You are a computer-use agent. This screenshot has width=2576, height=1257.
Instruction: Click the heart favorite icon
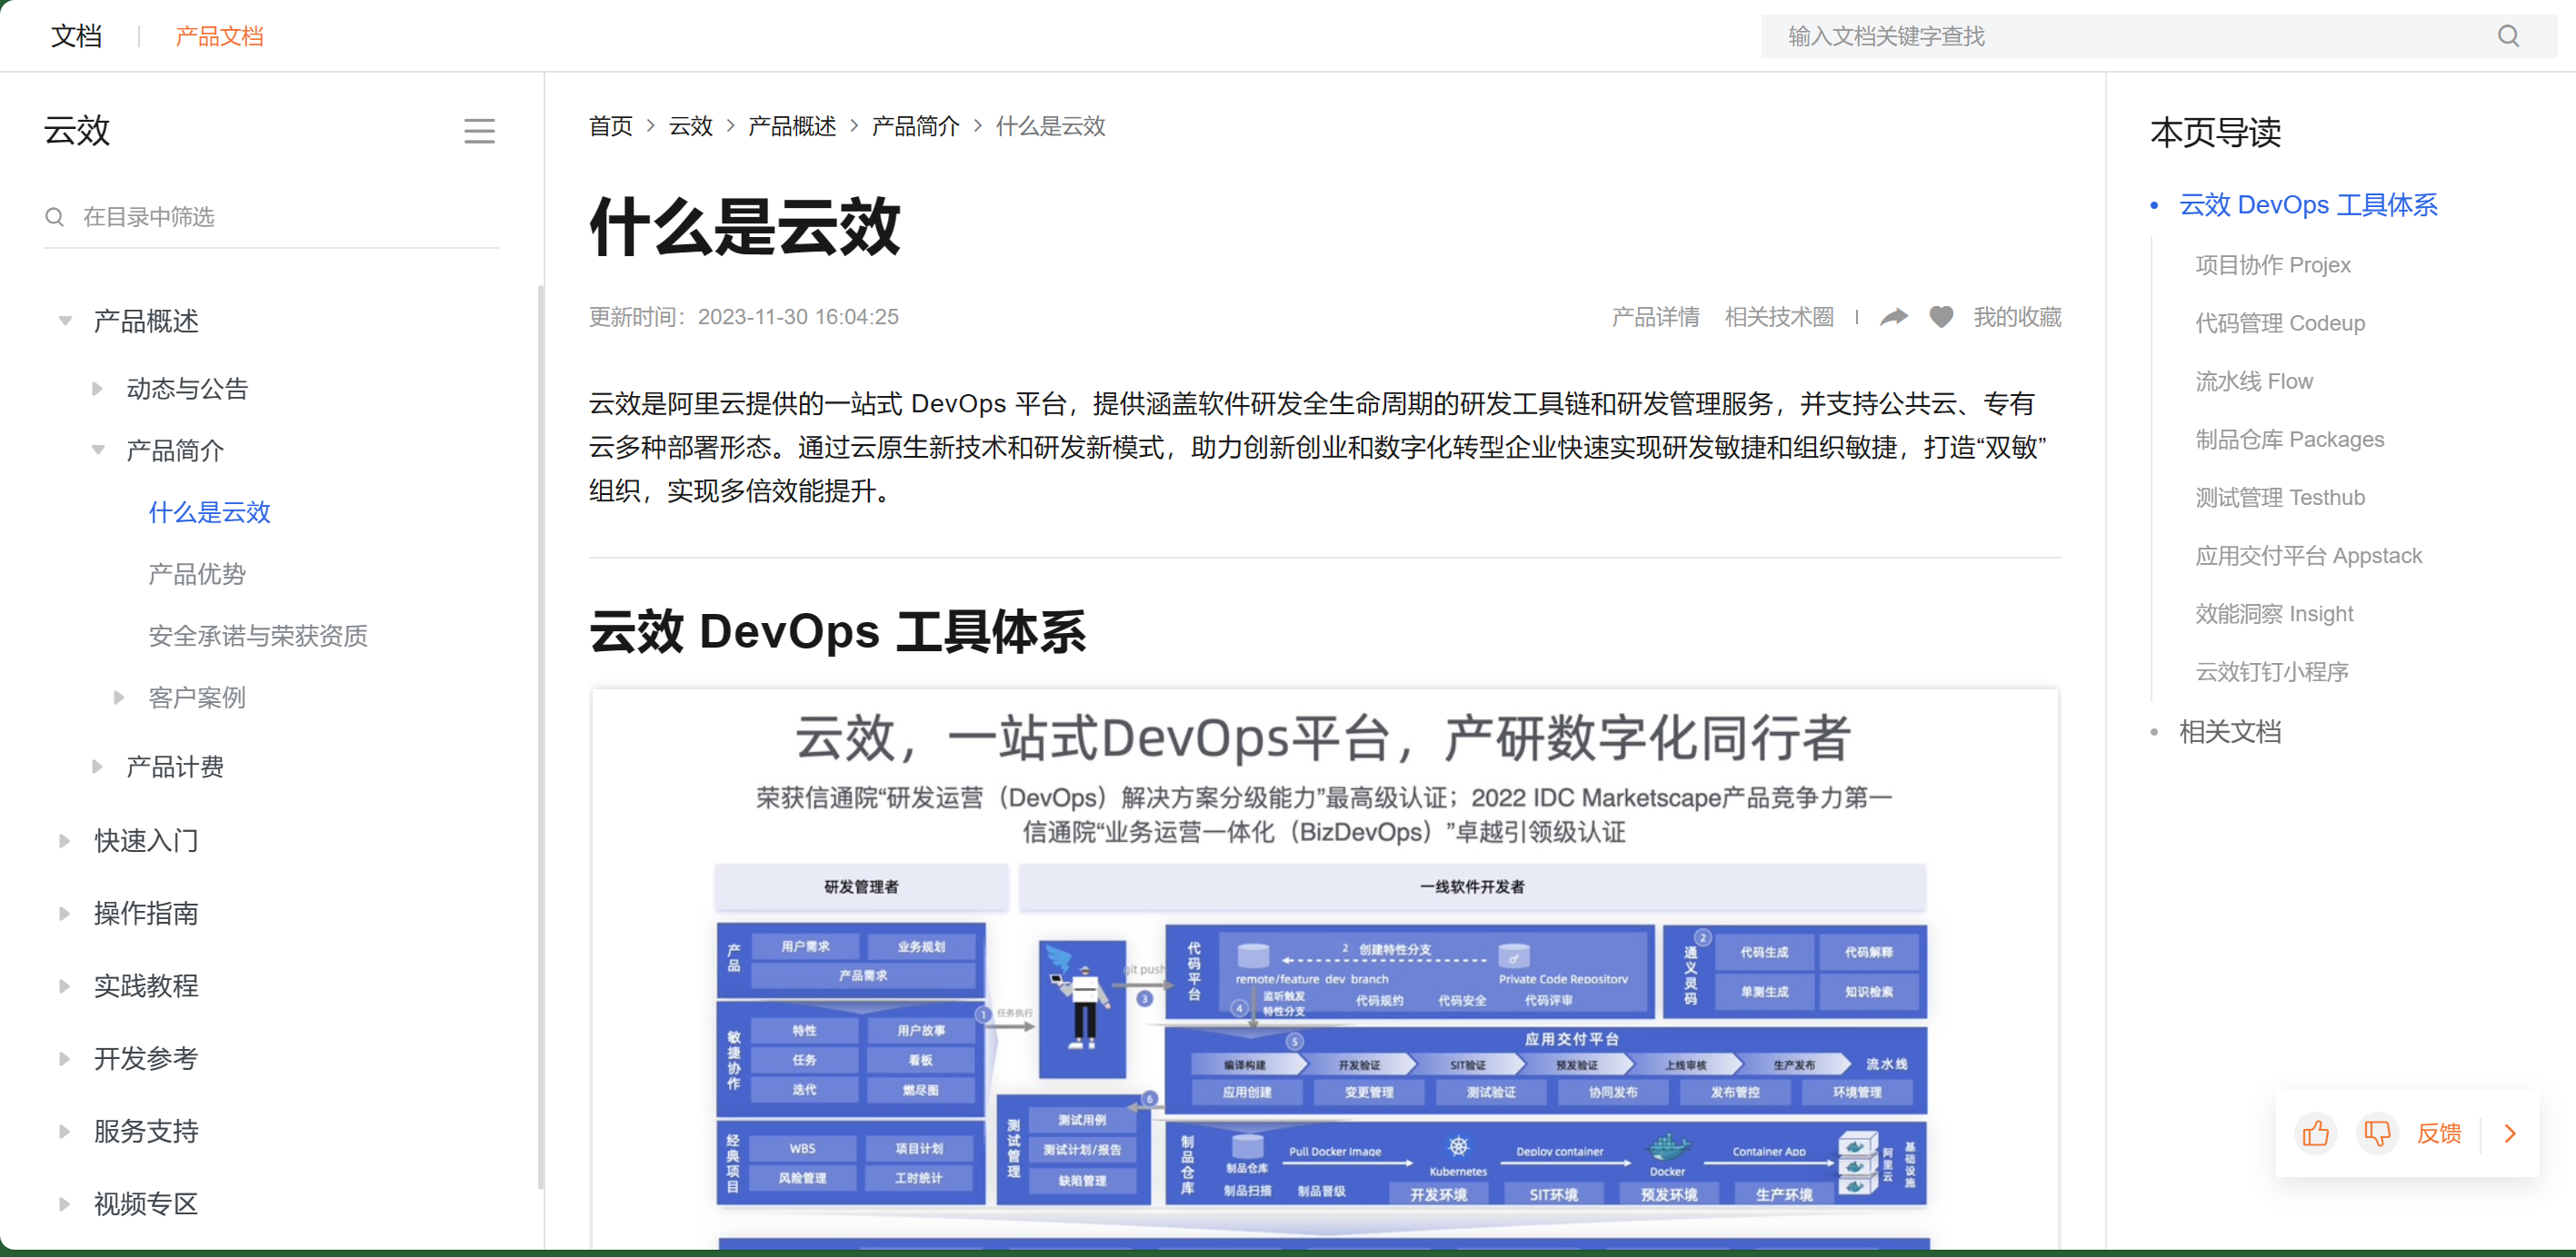click(1941, 318)
